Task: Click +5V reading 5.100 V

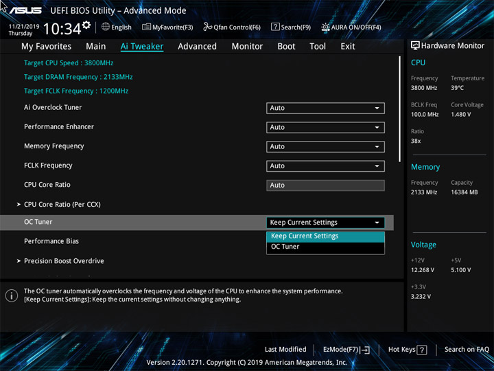Action: pos(460,270)
